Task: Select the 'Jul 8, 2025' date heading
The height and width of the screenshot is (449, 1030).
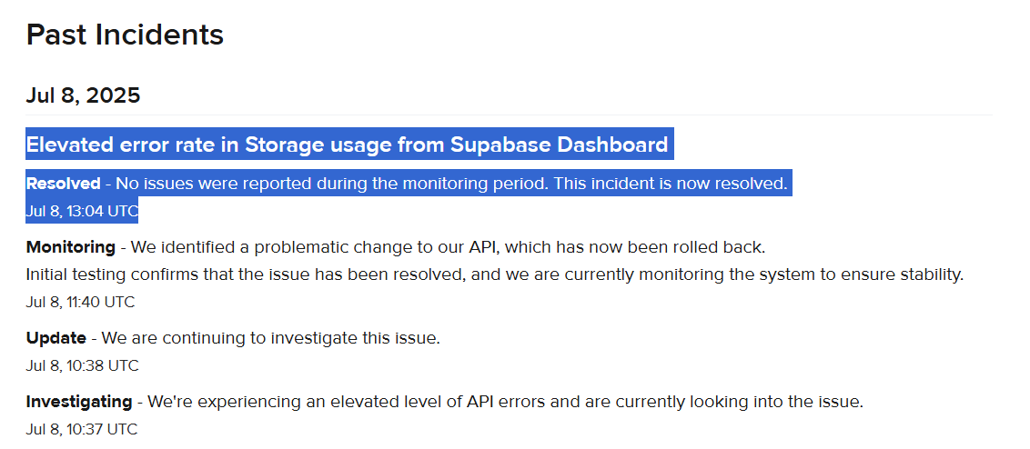Action: pyautogui.click(x=83, y=95)
